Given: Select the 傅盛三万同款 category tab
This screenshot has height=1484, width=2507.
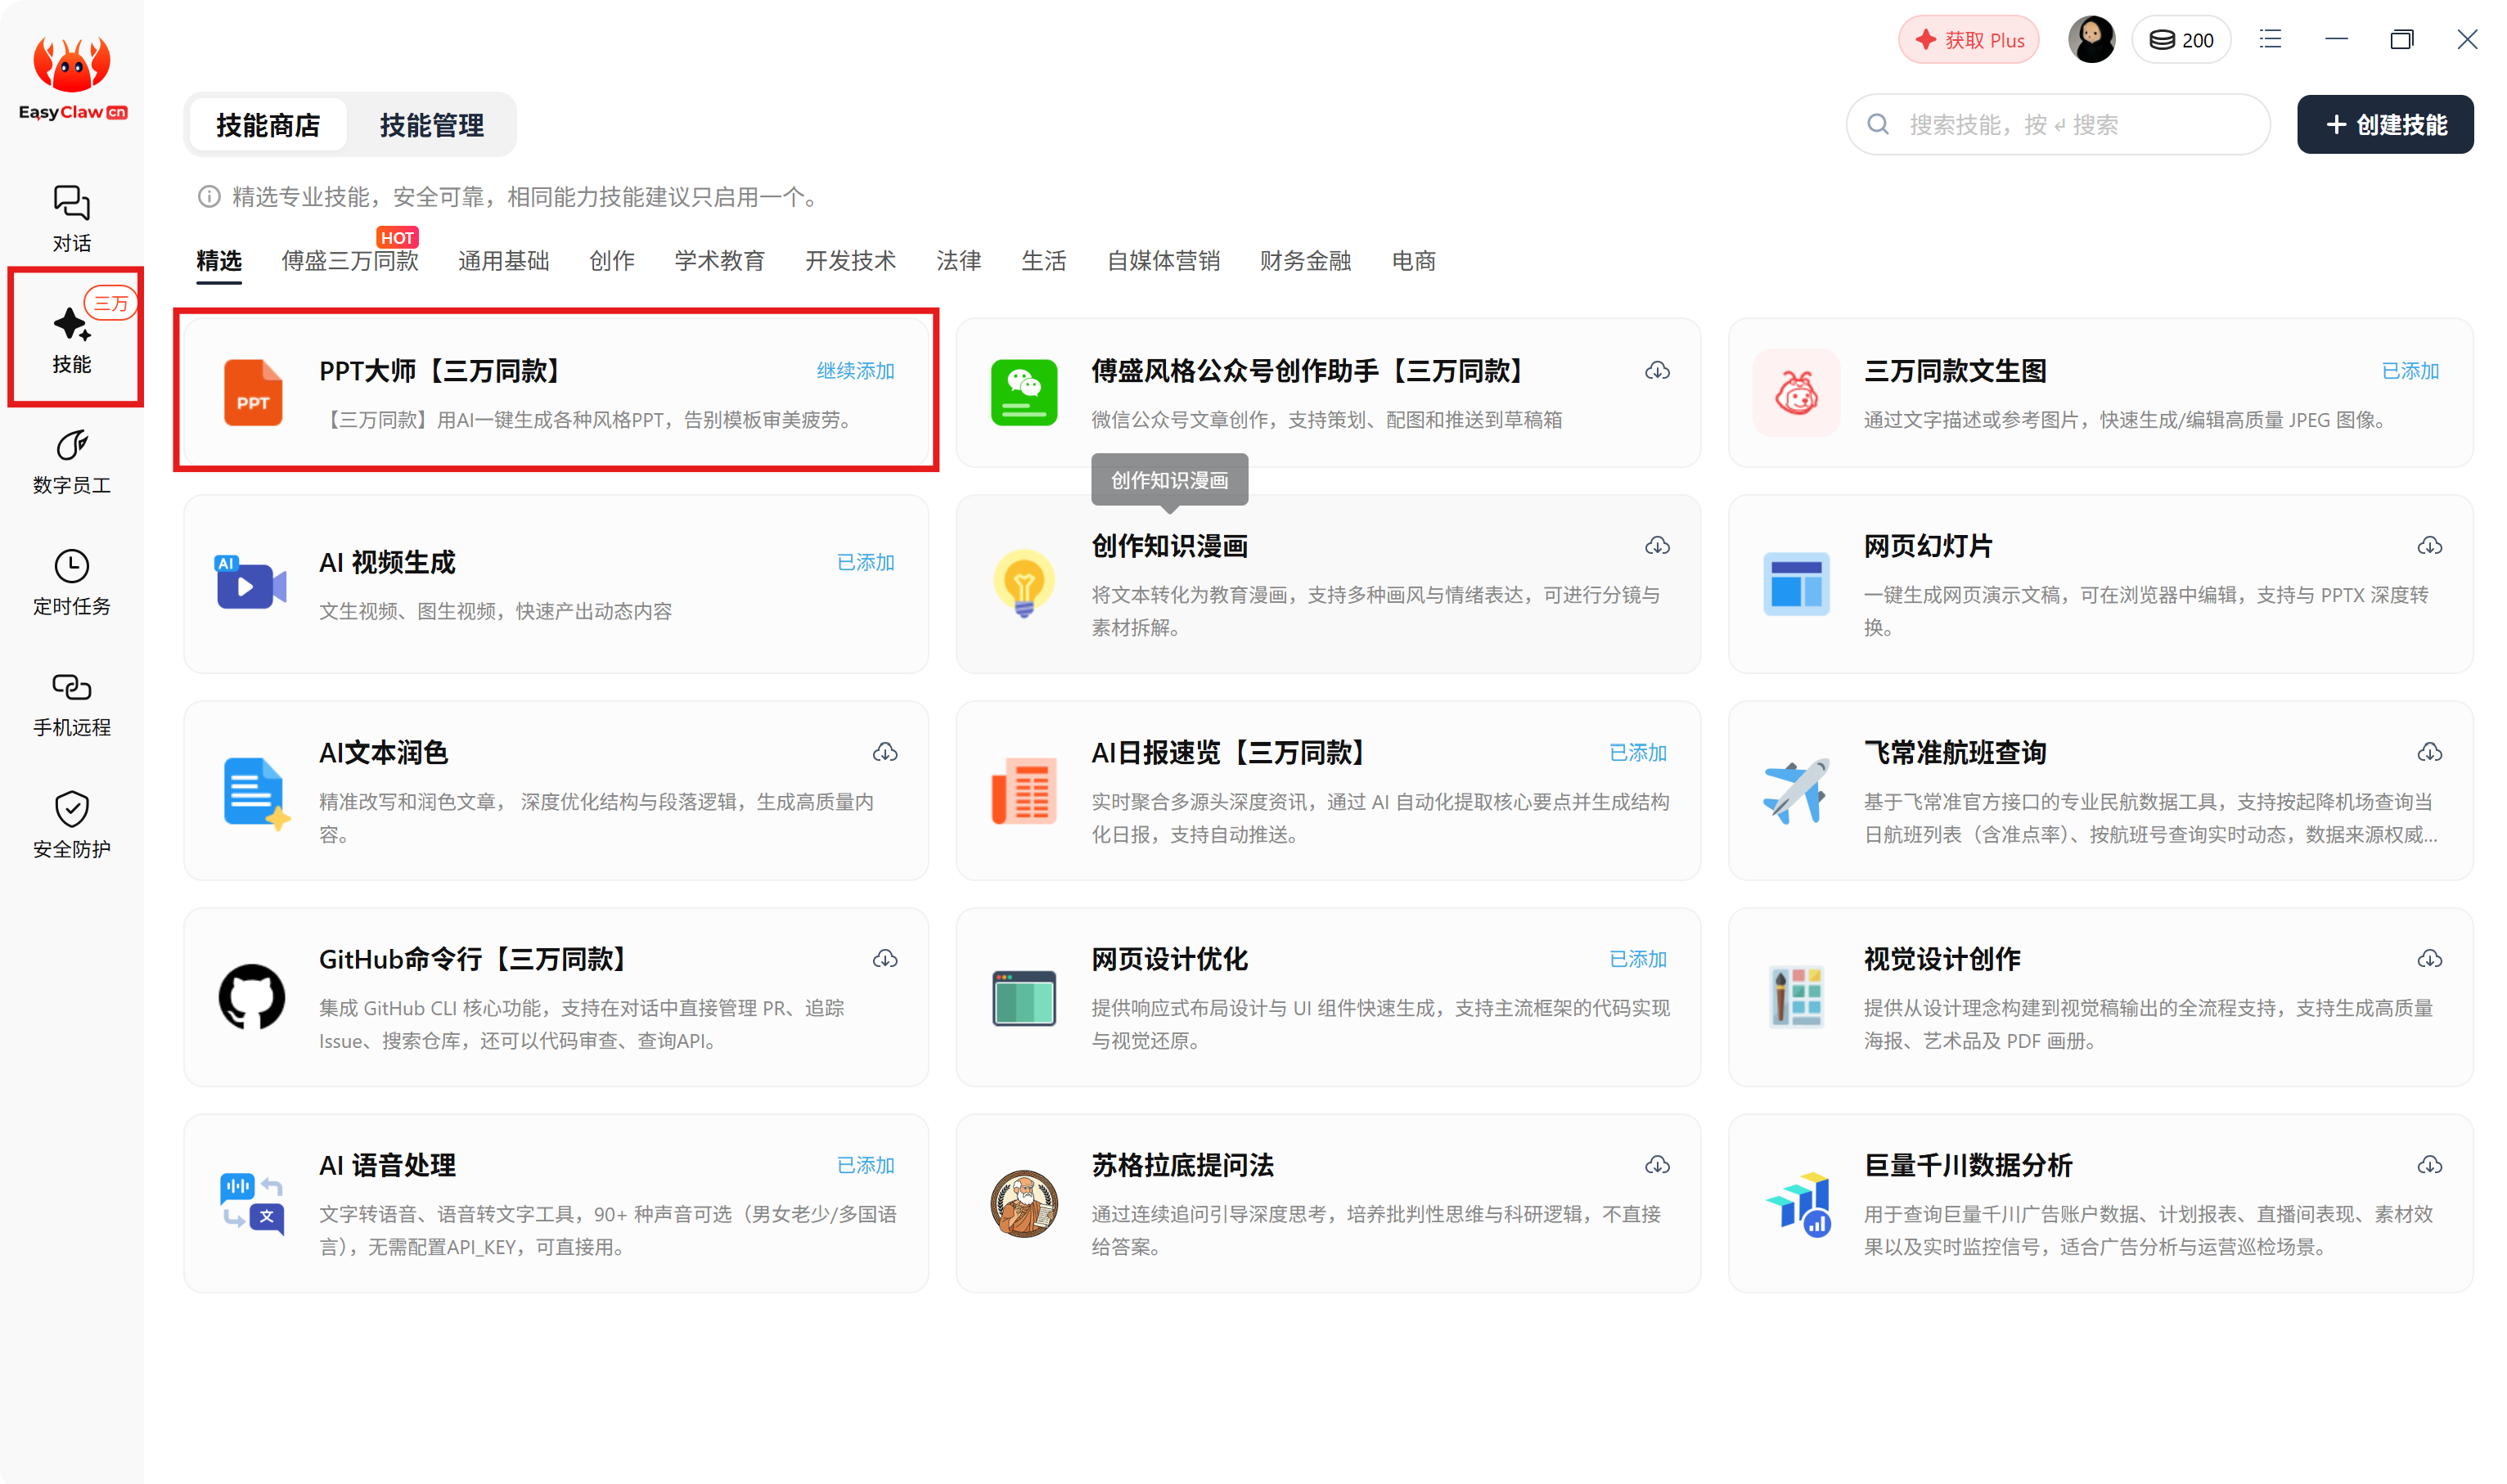Looking at the screenshot, I should (349, 261).
